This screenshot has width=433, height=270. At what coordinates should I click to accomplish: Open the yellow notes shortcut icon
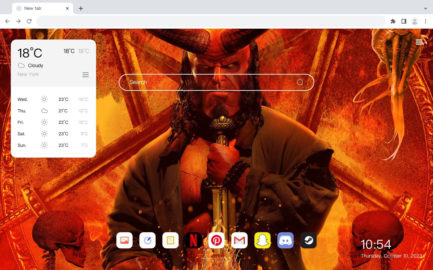click(x=170, y=240)
